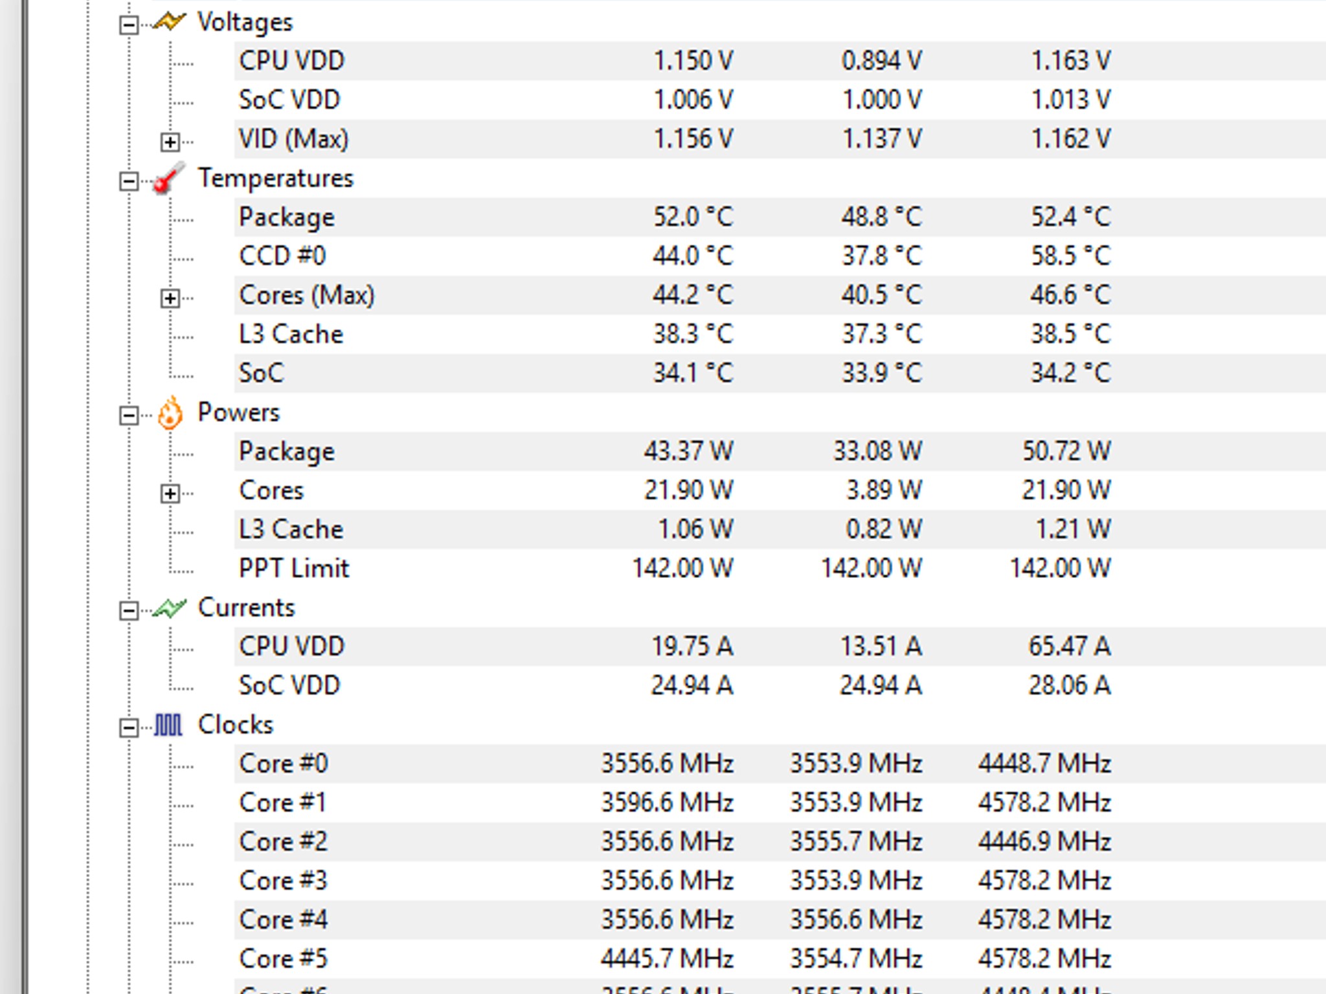This screenshot has width=1326, height=994.
Task: Expand the Cores (Max) temperature entry
Action: coord(170,298)
